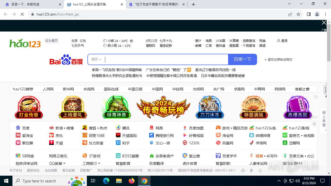Image resolution: width=331 pixels, height=186 pixels.
Task: Expand the QQ邮箱 dropdown arrow
Action: (x=64, y=163)
